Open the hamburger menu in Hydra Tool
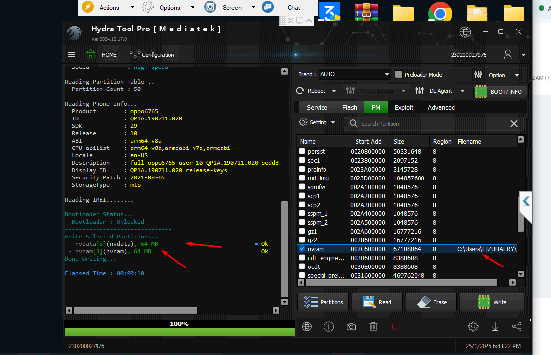 (71, 54)
